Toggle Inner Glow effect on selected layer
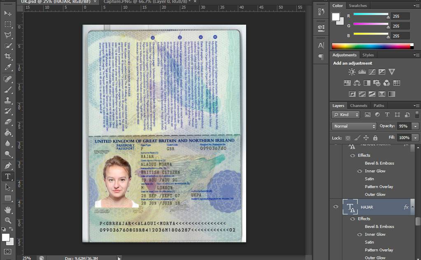This screenshot has height=260, width=421. [x=360, y=234]
